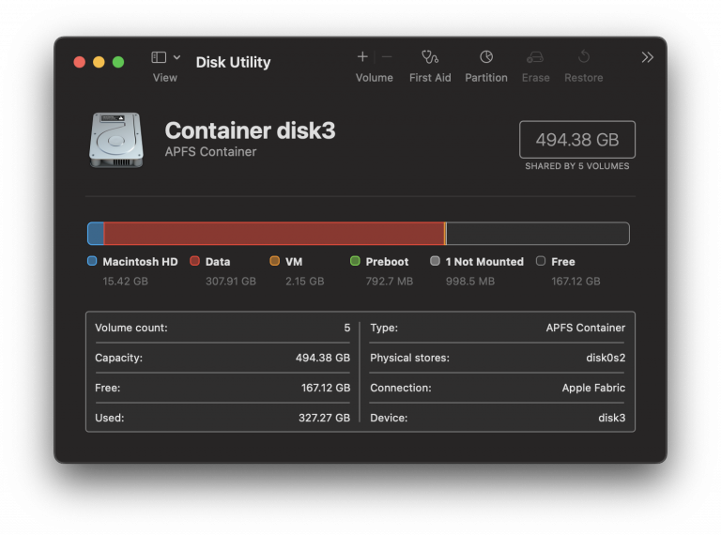This screenshot has height=535, width=721.
Task: Click the green Preboot legend swatch
Action: 355,261
